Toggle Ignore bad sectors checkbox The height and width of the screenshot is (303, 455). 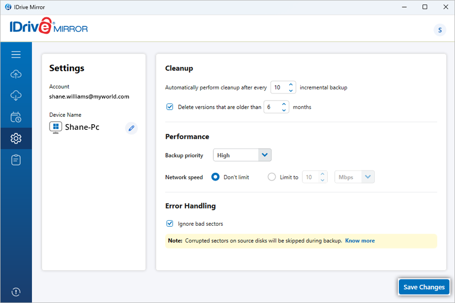tap(170, 224)
